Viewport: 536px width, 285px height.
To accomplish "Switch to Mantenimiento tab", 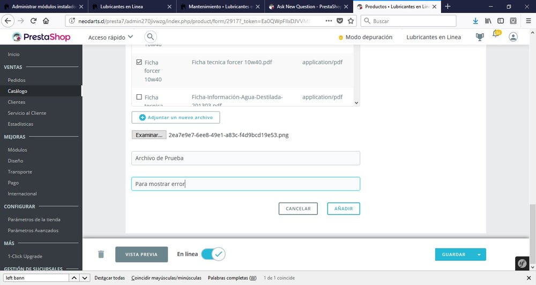I will [x=220, y=6].
